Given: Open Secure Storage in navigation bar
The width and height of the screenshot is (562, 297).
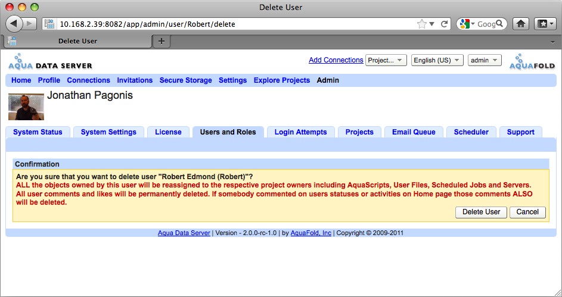Looking at the screenshot, I should point(186,80).
